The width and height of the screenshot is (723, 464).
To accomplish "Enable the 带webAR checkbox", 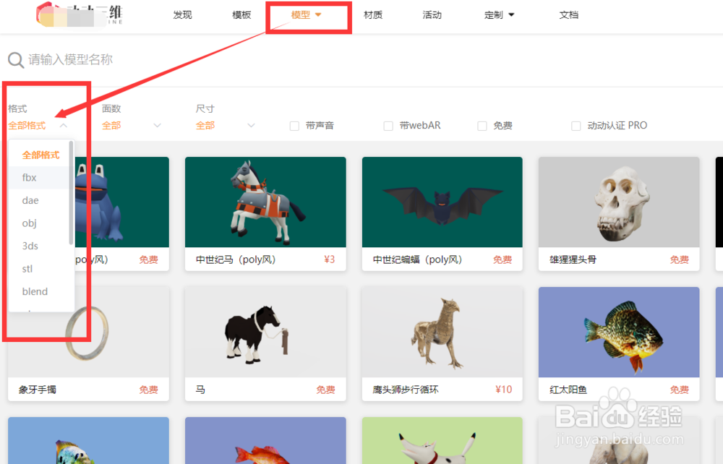I will pyautogui.click(x=388, y=126).
